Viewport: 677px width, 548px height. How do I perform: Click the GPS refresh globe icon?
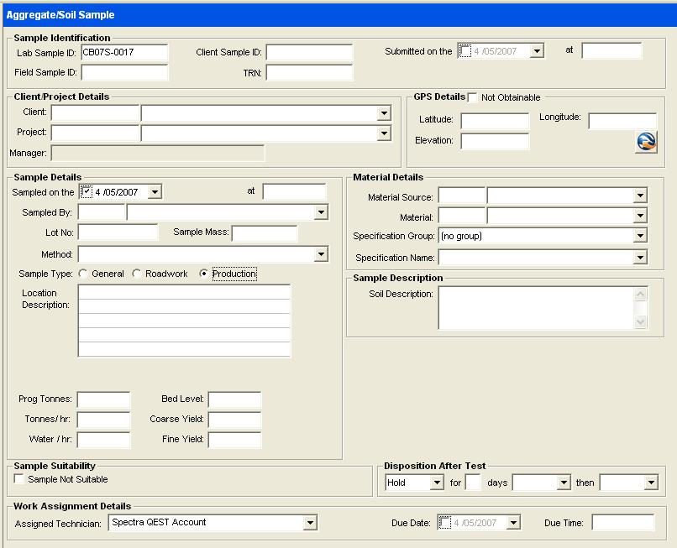(645, 142)
